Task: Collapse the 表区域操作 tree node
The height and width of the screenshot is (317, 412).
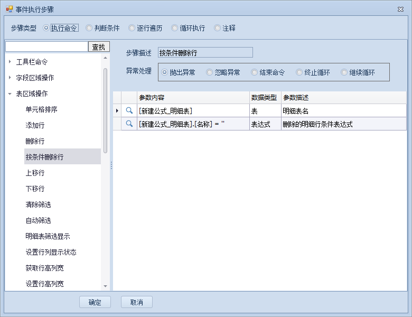Action: coord(10,94)
